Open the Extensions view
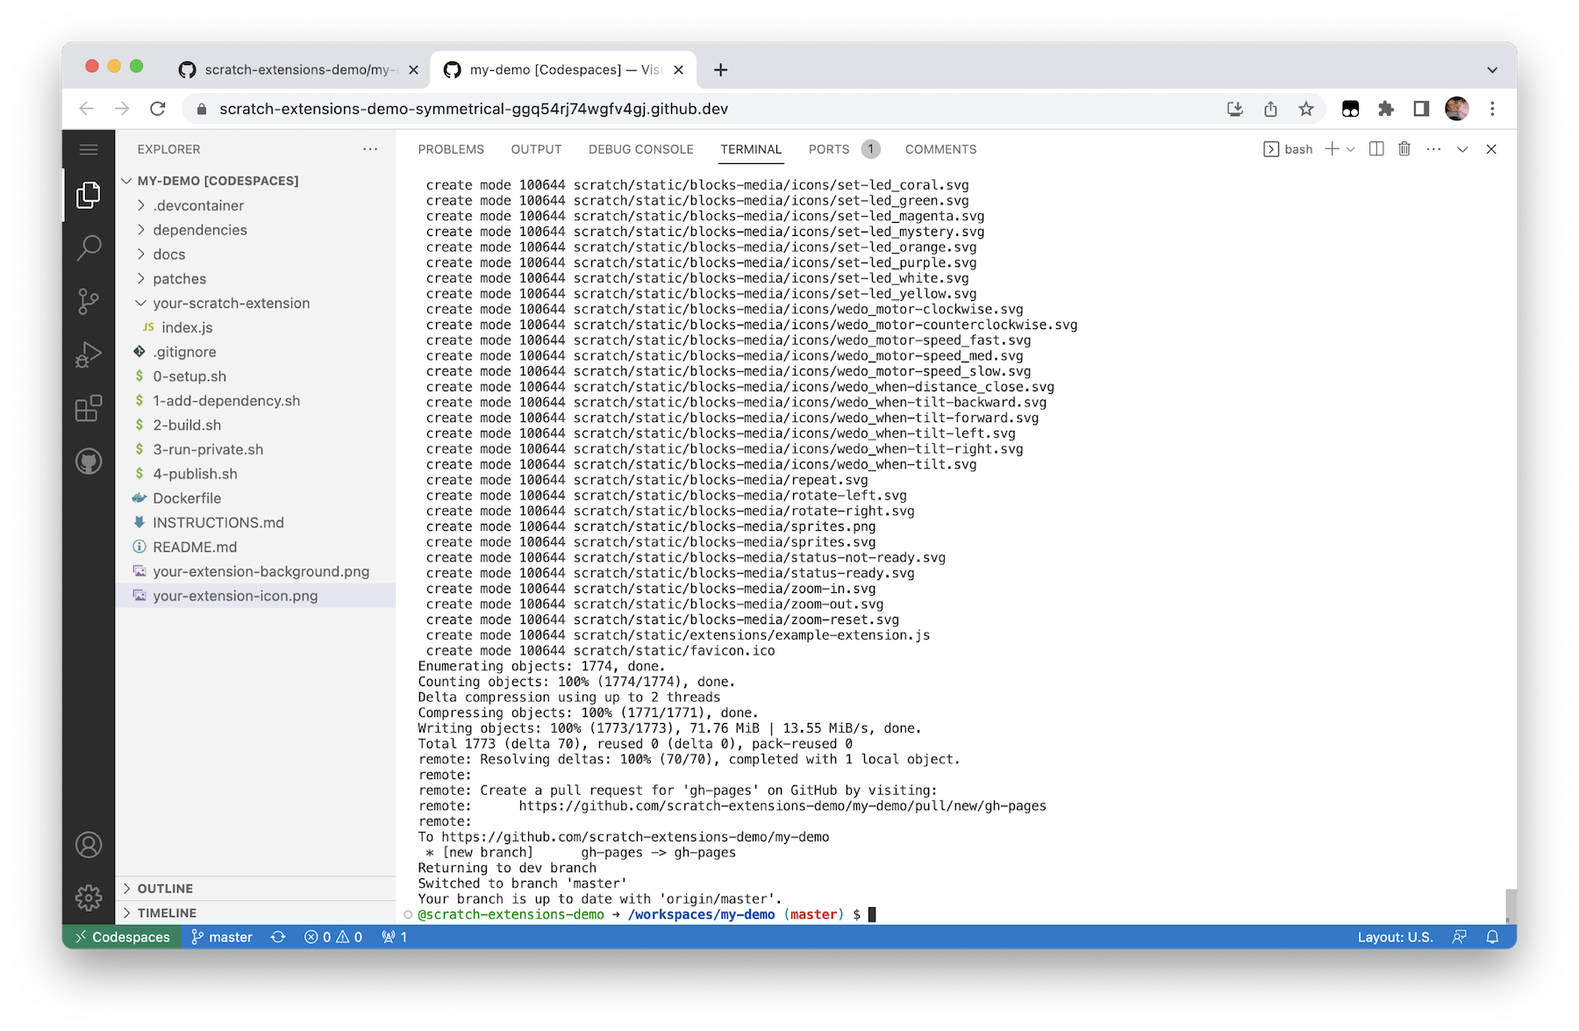The height and width of the screenshot is (1031, 1579). (x=88, y=408)
